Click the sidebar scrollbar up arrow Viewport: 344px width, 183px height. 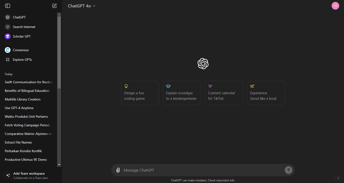(x=59, y=14)
